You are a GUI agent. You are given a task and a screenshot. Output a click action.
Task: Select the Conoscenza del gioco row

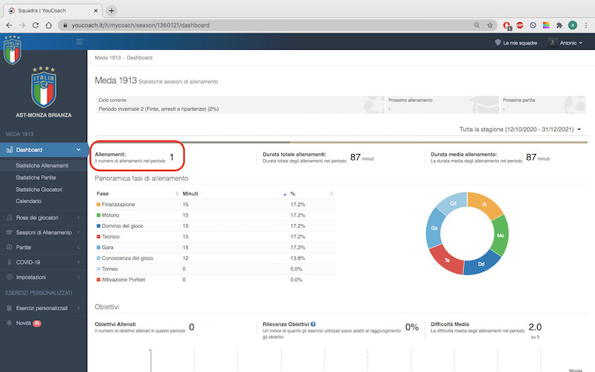[x=215, y=258]
